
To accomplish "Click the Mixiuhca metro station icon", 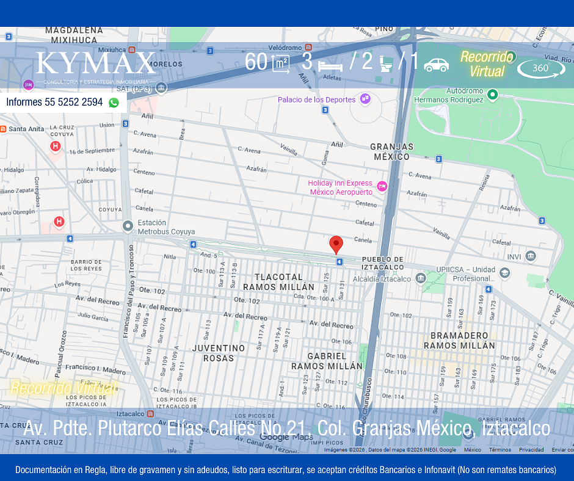I will pos(132,49).
